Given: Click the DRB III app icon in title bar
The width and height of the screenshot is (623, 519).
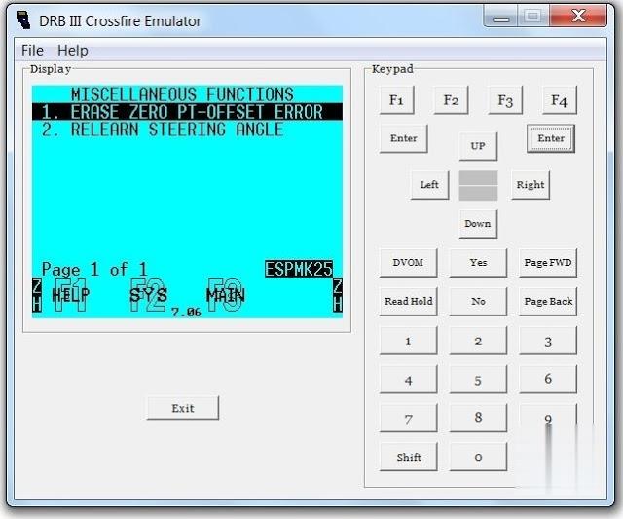Looking at the screenshot, I should click(23, 19).
